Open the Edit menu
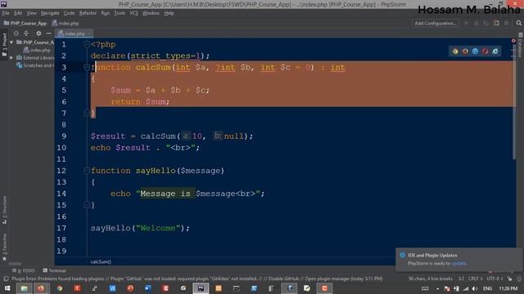524x294 pixels. tap(18, 13)
